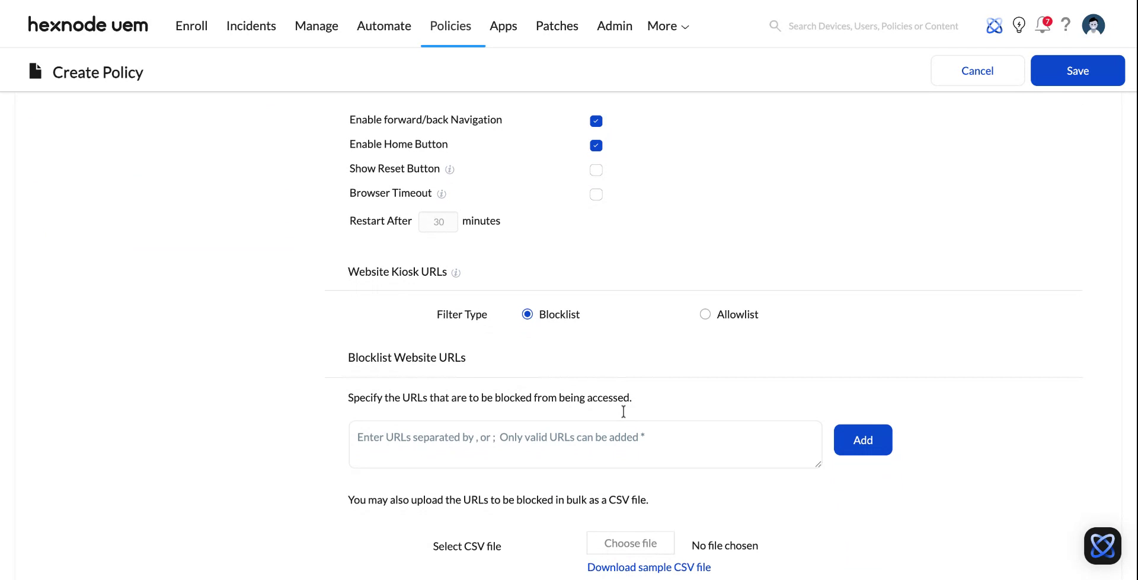The height and width of the screenshot is (580, 1138).
Task: Open notifications via the bell icon
Action: coord(1043,25)
